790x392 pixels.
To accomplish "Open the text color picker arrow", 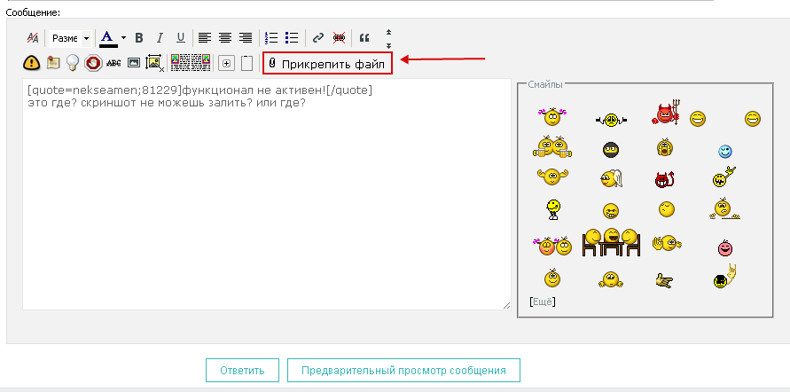I will pyautogui.click(x=123, y=38).
